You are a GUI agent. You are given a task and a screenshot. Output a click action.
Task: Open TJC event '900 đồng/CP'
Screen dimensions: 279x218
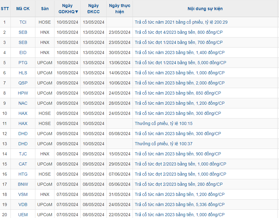178,154
